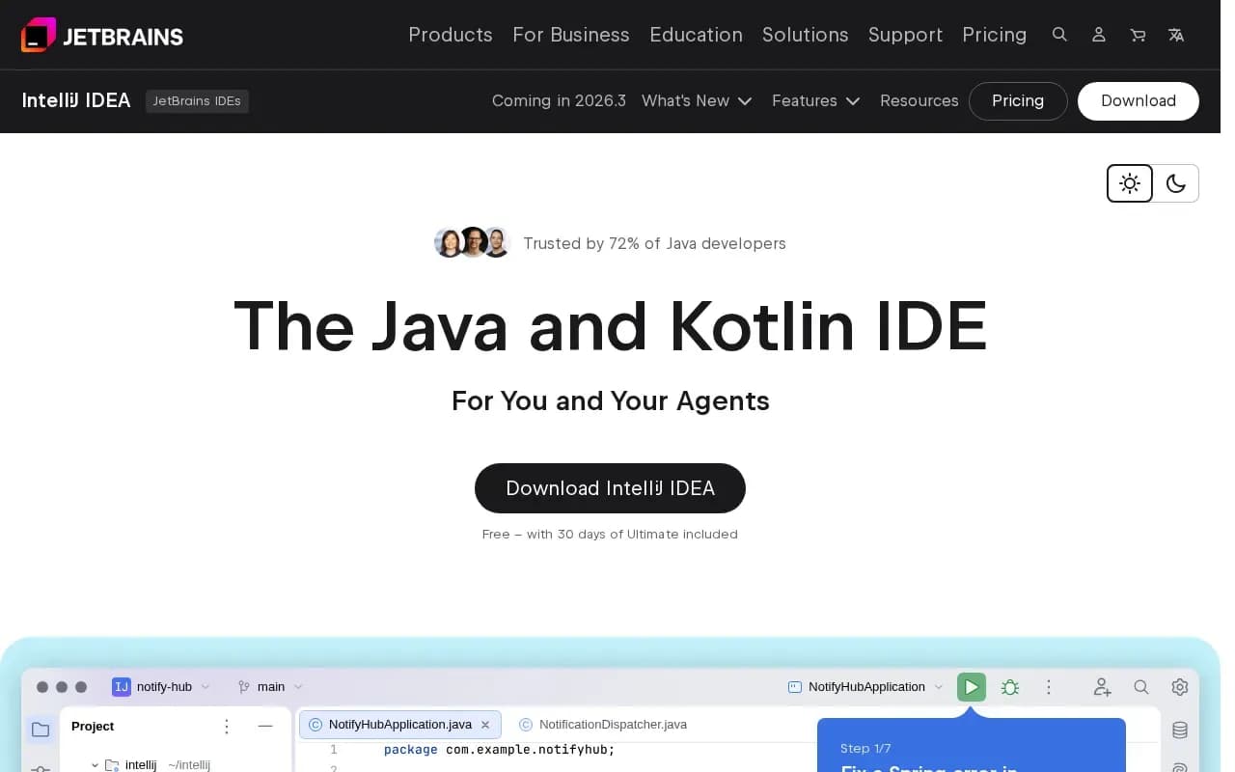Open the Database tool window icon
The width and height of the screenshot is (1235, 772).
coord(1180,730)
